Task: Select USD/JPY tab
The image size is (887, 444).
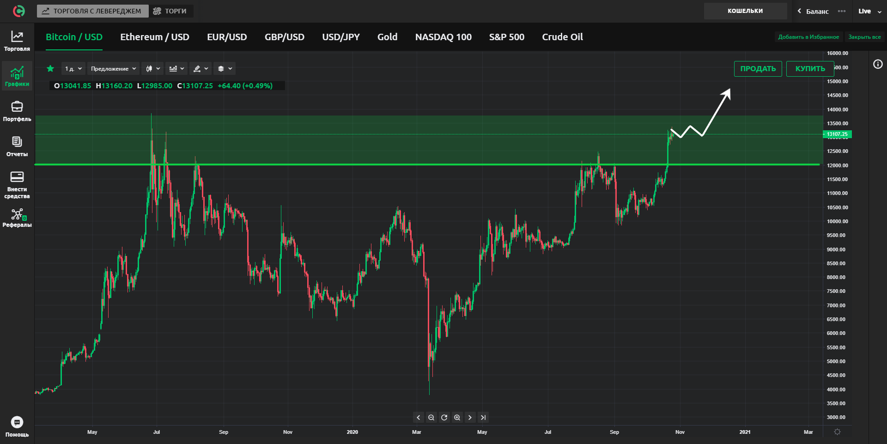Action: 341,37
